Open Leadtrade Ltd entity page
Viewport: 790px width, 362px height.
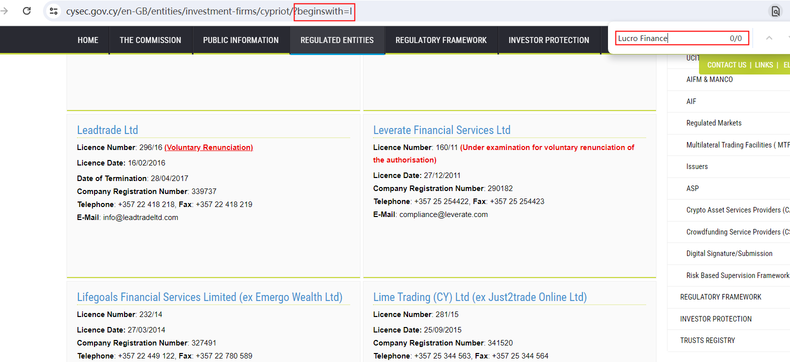pos(107,130)
